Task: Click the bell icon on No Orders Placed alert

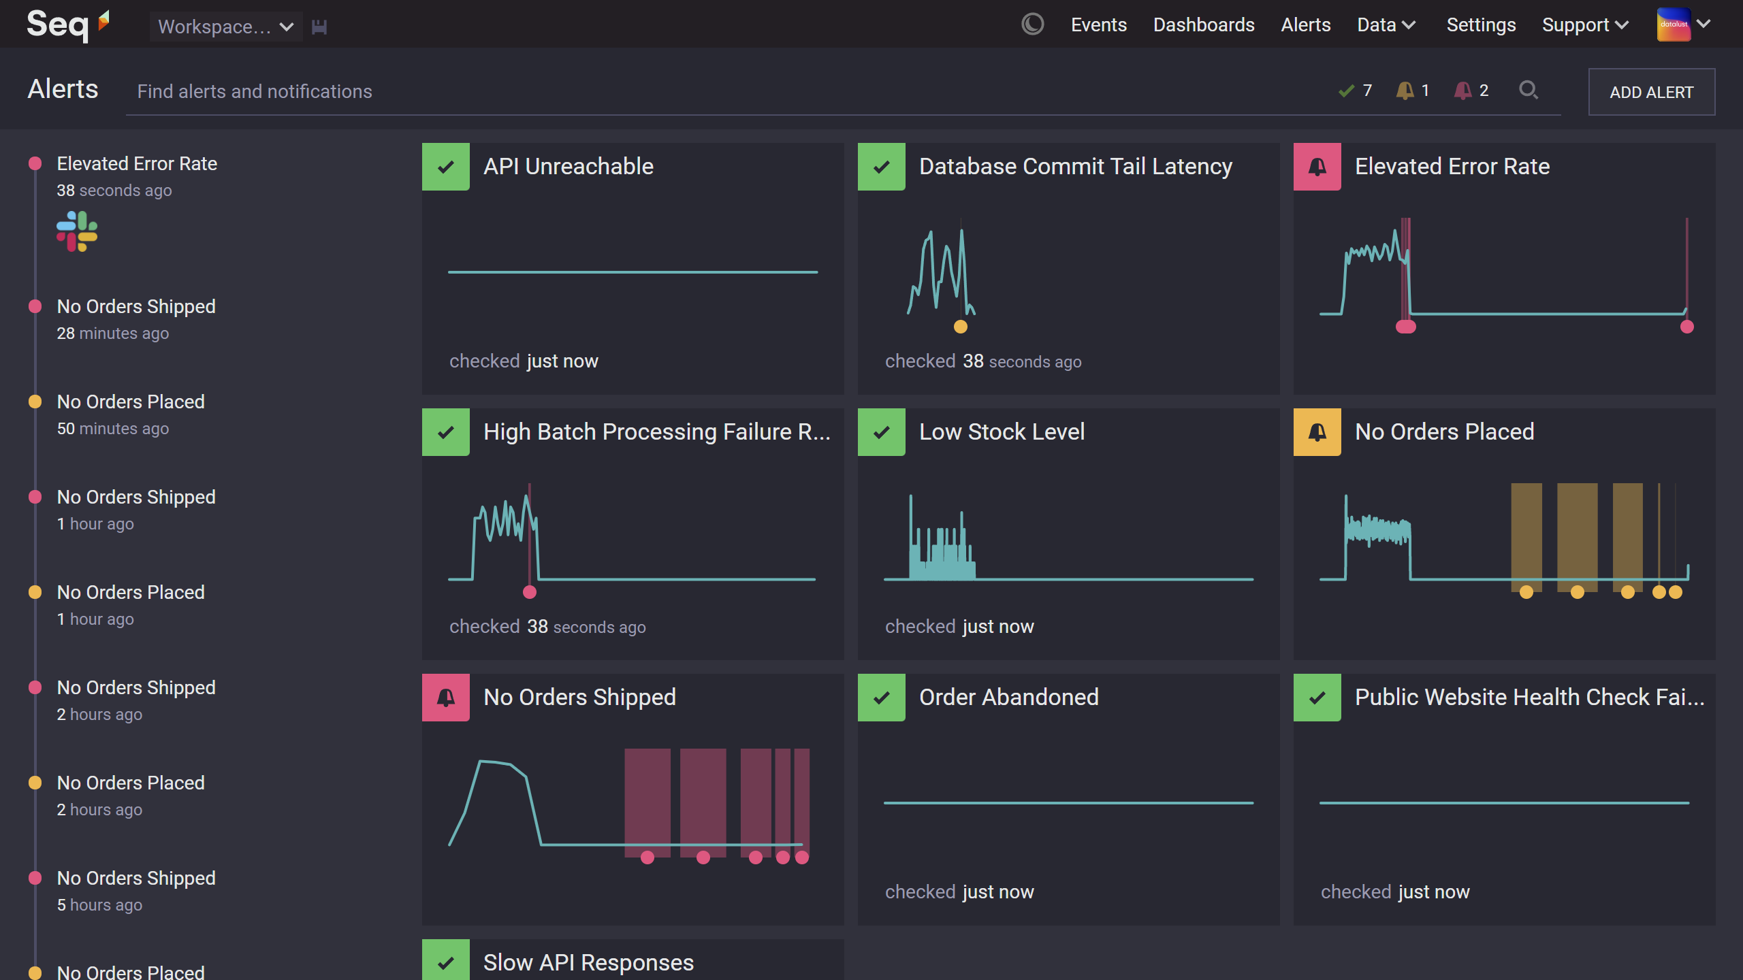Action: 1317,431
